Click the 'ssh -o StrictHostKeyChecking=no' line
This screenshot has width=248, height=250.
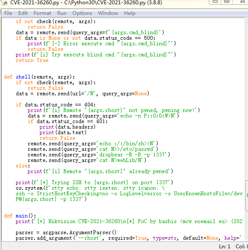(129, 194)
